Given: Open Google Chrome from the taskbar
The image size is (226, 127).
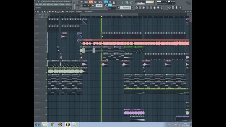Looking at the screenshot, I should tap(53, 125).
